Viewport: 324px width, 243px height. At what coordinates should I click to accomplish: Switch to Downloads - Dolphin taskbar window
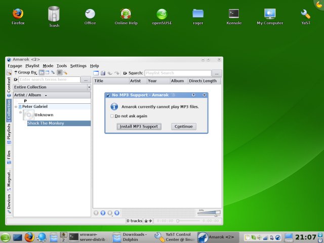coord(132,237)
